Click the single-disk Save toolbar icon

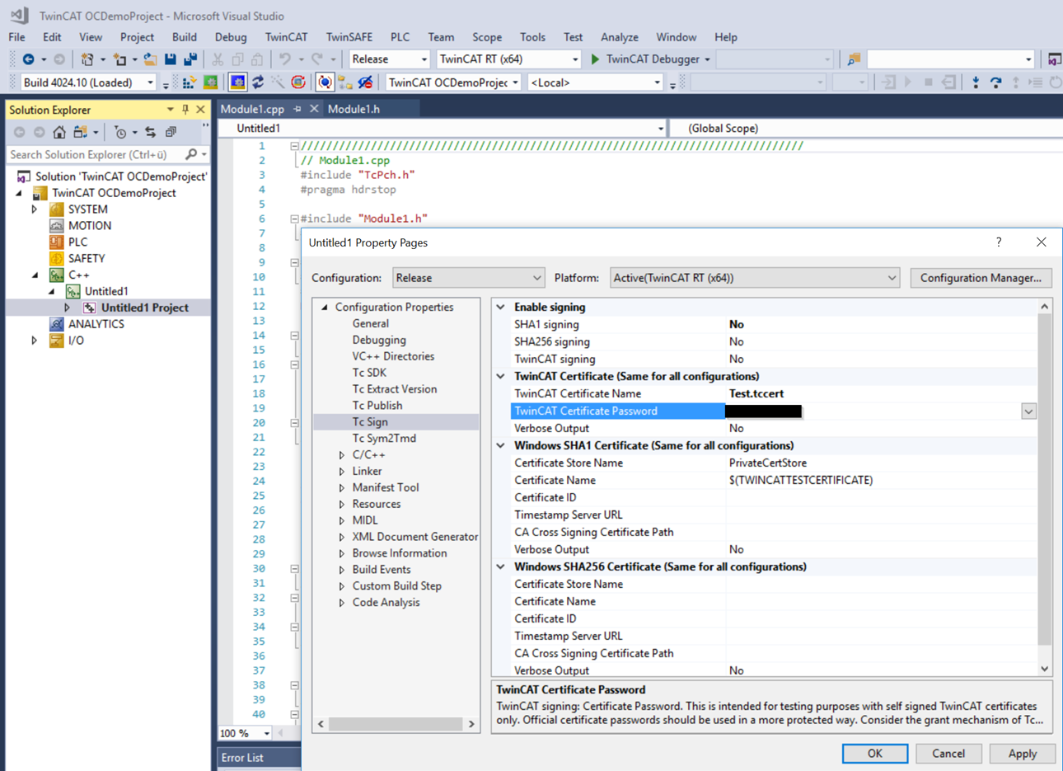point(171,59)
